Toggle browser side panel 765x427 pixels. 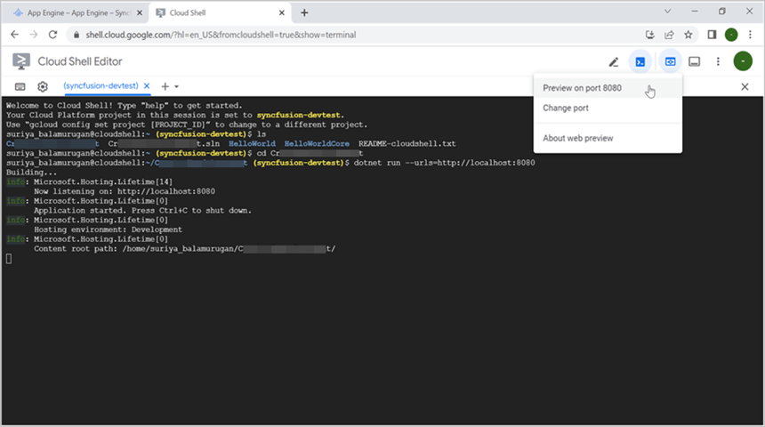click(712, 35)
